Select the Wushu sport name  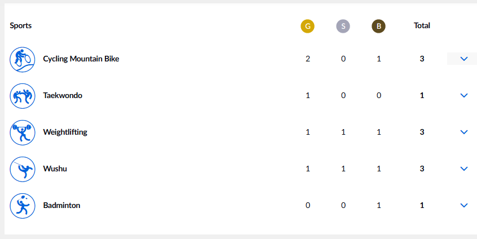(x=55, y=169)
